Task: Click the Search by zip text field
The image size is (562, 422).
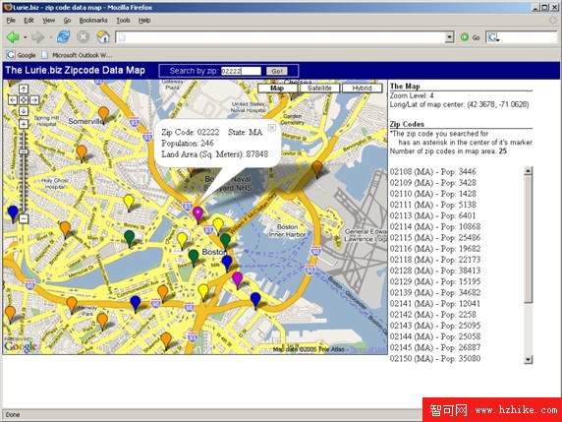Action: coord(241,71)
